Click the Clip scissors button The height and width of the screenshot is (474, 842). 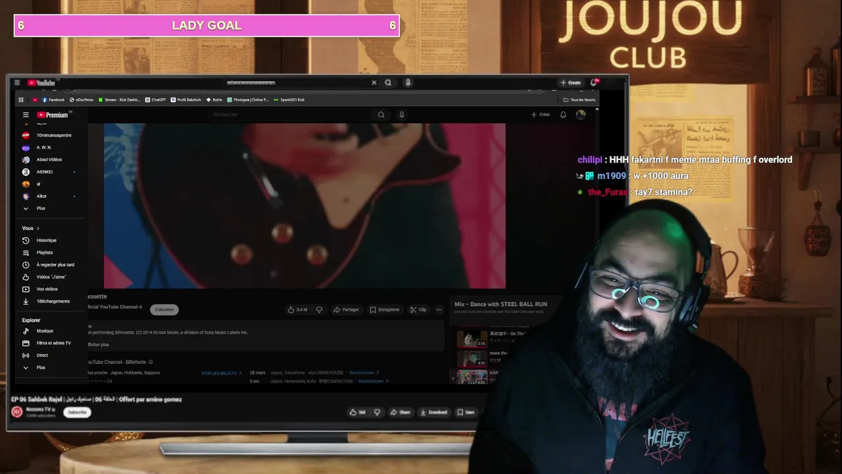(418, 309)
